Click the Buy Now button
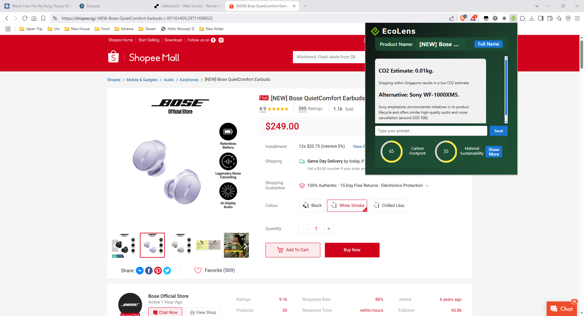 point(352,250)
